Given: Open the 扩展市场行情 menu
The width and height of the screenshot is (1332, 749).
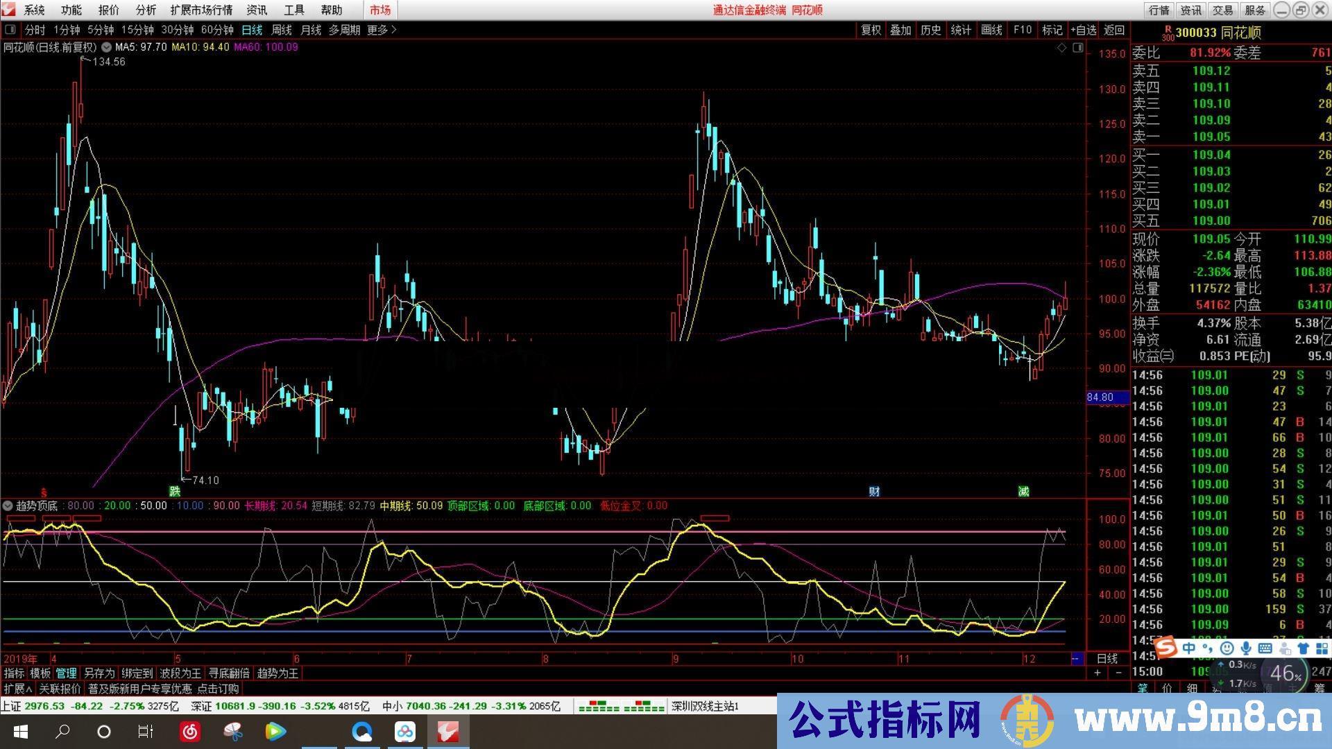Looking at the screenshot, I should click(202, 10).
